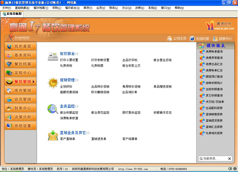The width and height of the screenshot is (238, 172).
Task: Click the magnifier icon in 功能查找 box
Action: [x=201, y=159]
